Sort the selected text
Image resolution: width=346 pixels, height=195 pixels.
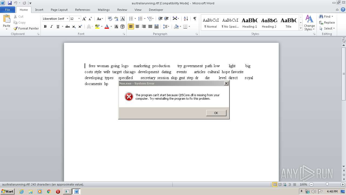[186, 19]
